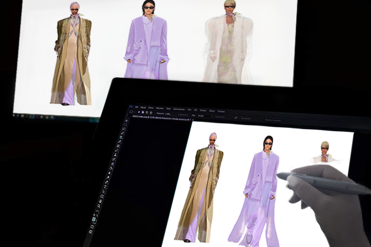
Task: Select the Move tool in Photoshop toolbar
Action: (x=127, y=121)
